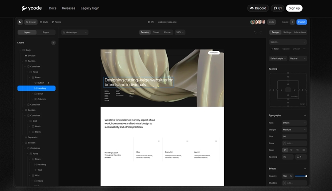Open the GitHub stars button
This screenshot has width=332, height=191.
pos(278,8)
